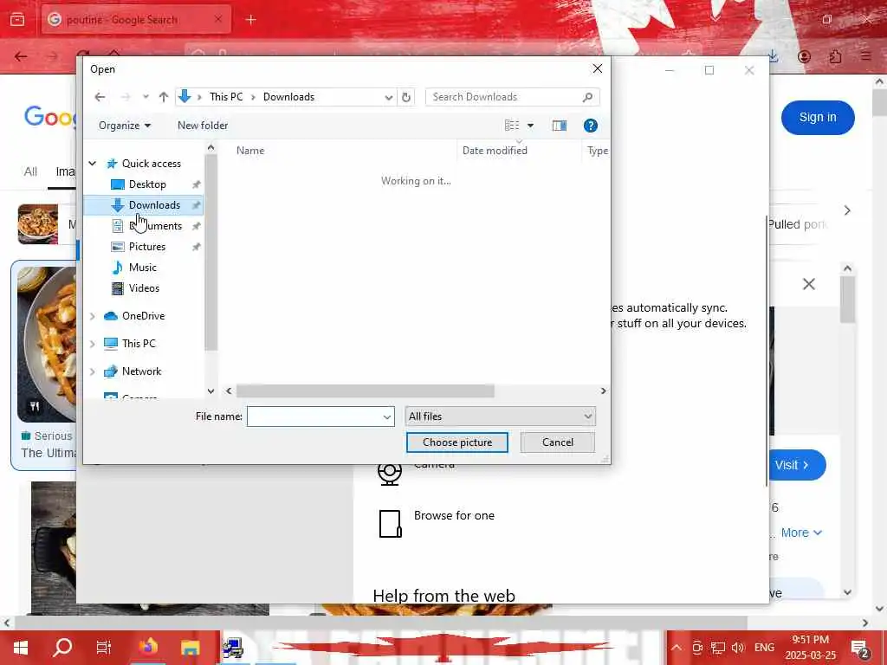Show hidden system tray icons

point(677,648)
